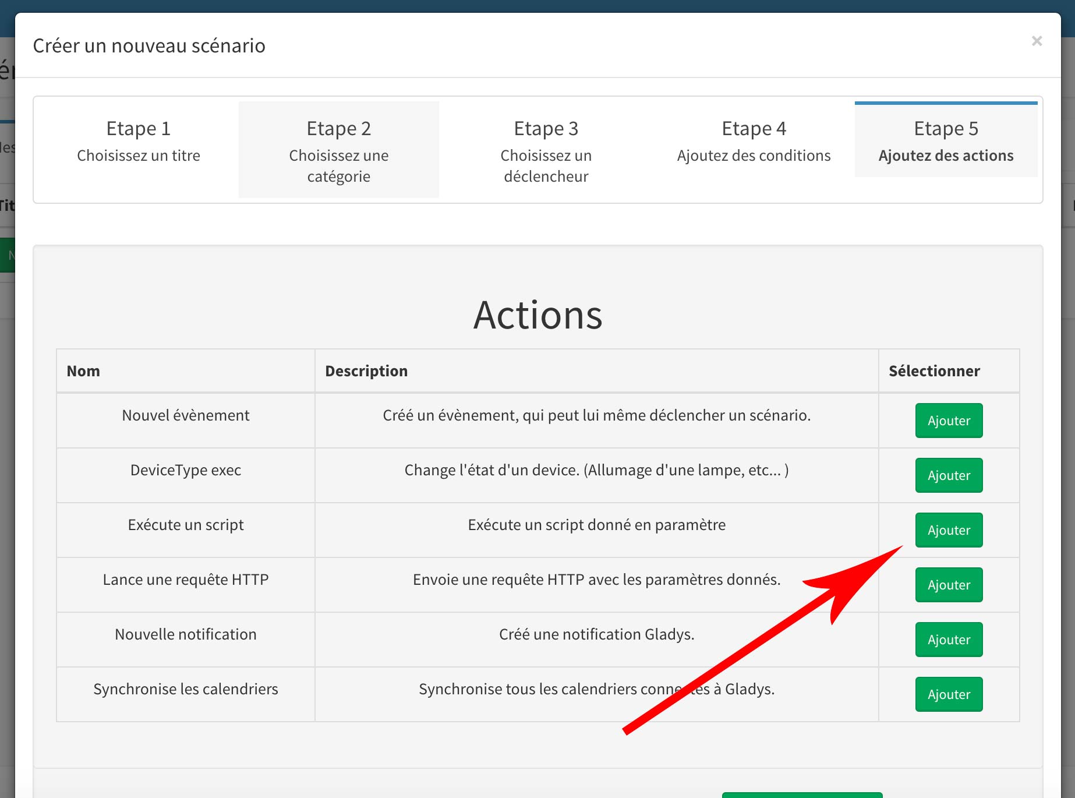Add the Exécute un script action
This screenshot has height=798, width=1075.
949,530
